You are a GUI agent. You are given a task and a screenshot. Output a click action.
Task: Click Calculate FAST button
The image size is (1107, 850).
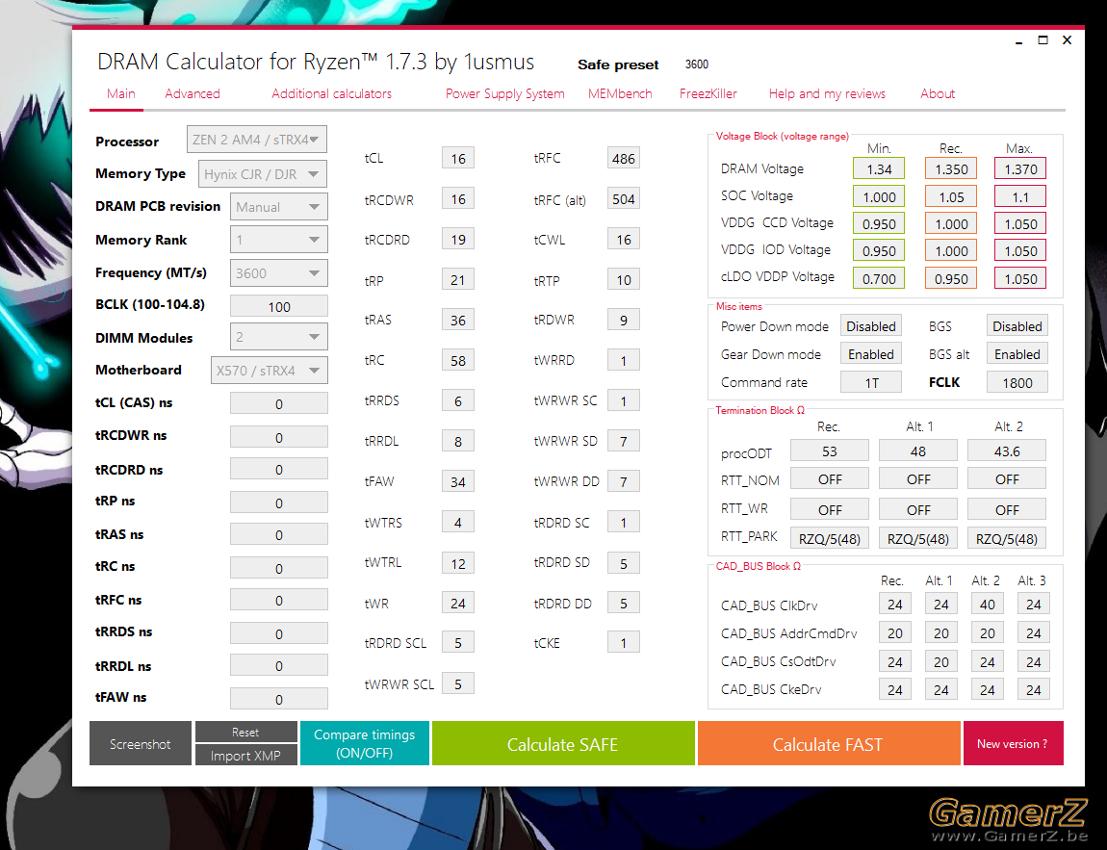coord(828,743)
